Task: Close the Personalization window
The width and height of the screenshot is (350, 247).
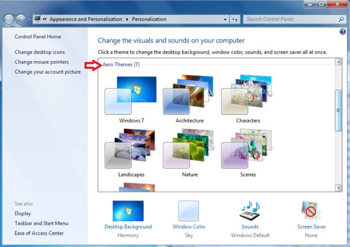Action: tap(337, 4)
